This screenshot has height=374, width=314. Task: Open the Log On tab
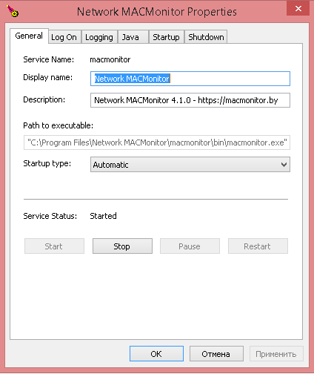[64, 37]
